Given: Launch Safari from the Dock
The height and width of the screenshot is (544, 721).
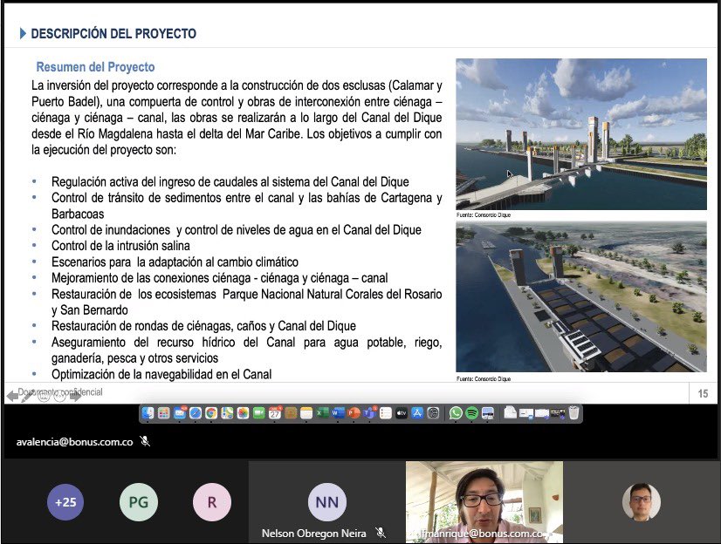Looking at the screenshot, I should 196,413.
